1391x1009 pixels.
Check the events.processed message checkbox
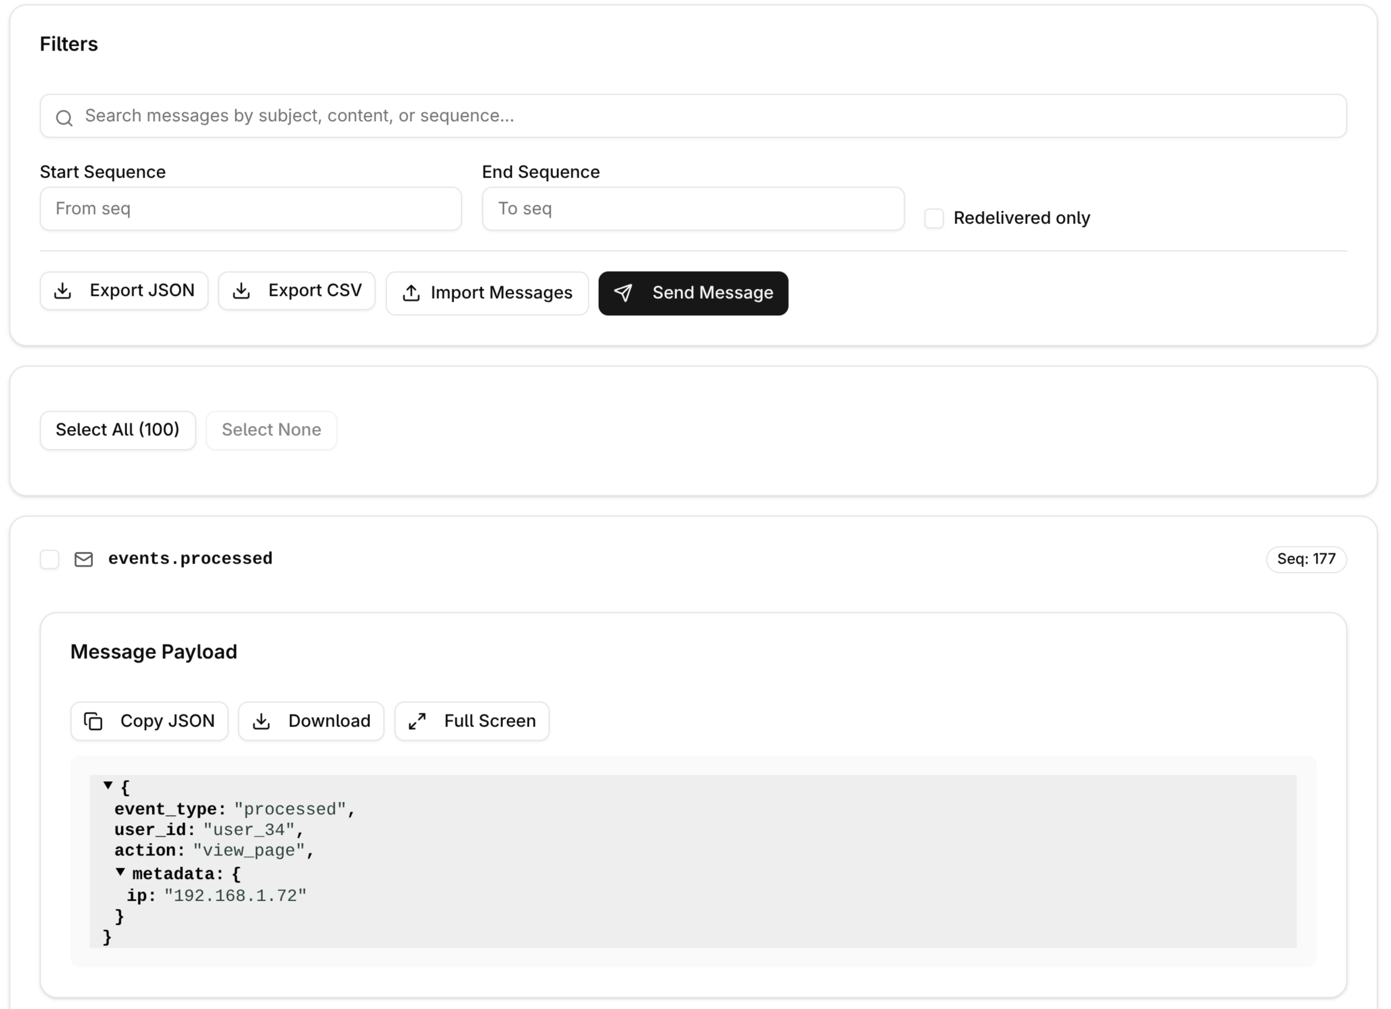tap(49, 560)
